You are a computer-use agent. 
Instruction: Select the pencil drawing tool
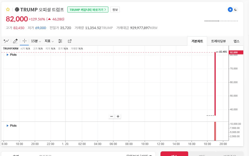click(15, 41)
